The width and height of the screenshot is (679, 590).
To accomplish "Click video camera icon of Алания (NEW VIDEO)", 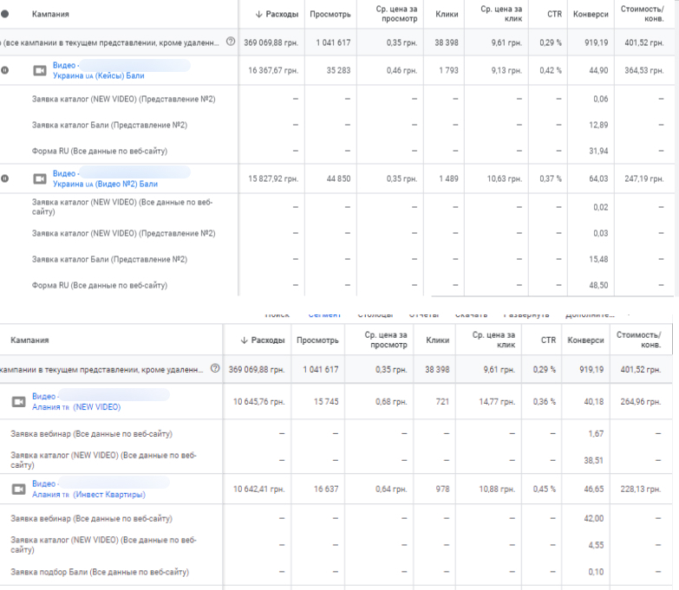I will (x=18, y=402).
